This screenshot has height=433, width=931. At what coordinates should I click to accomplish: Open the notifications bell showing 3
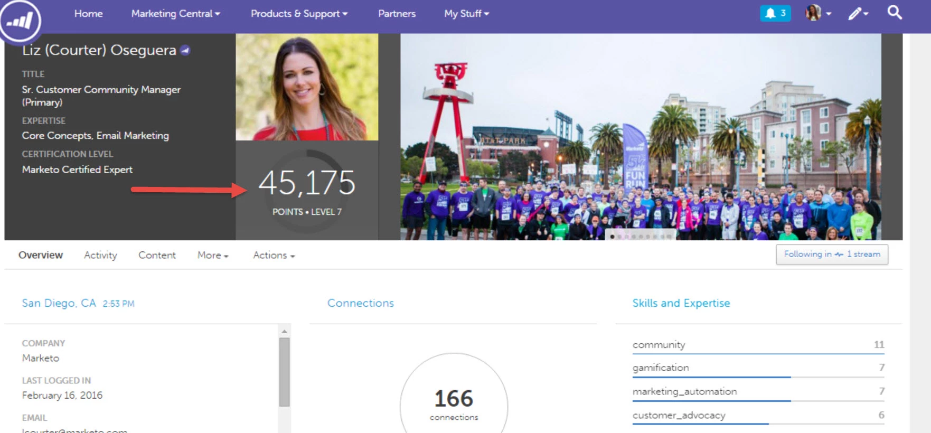click(775, 13)
